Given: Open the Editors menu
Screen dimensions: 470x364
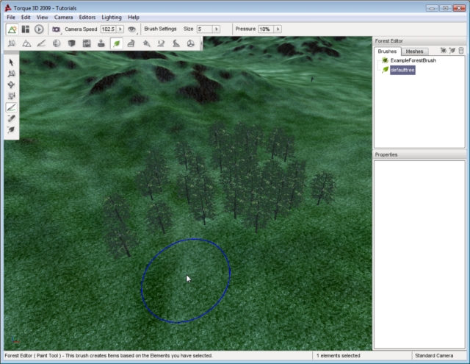Looking at the screenshot, I should pos(87,17).
